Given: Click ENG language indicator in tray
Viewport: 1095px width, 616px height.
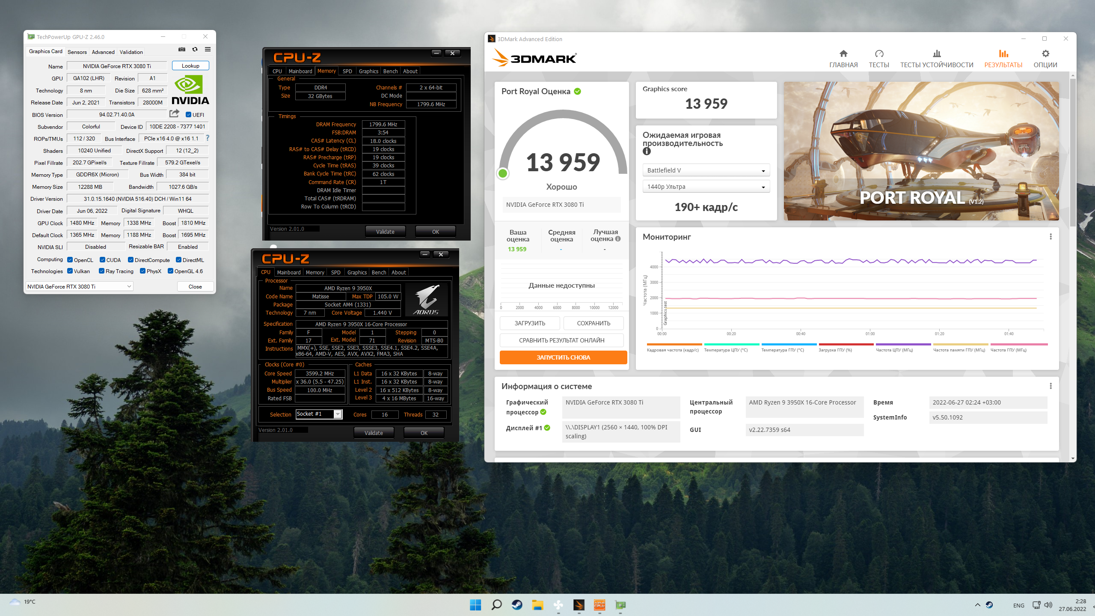Looking at the screenshot, I should point(1018,605).
